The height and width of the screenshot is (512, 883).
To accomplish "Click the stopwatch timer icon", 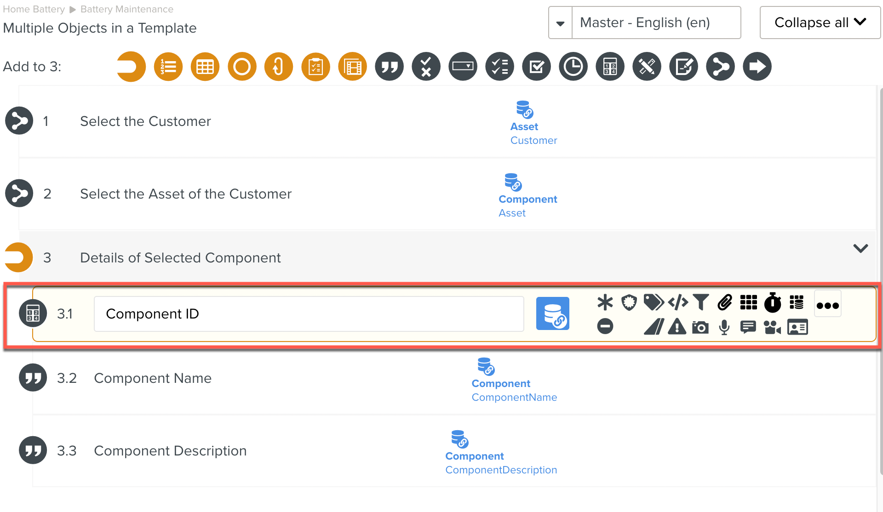I will pyautogui.click(x=773, y=302).
